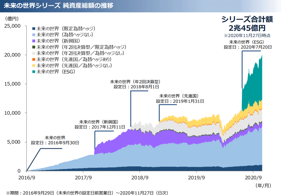Select the 2020/9 x-axis label
Viewport: 281px width, 195px height.
(253, 178)
